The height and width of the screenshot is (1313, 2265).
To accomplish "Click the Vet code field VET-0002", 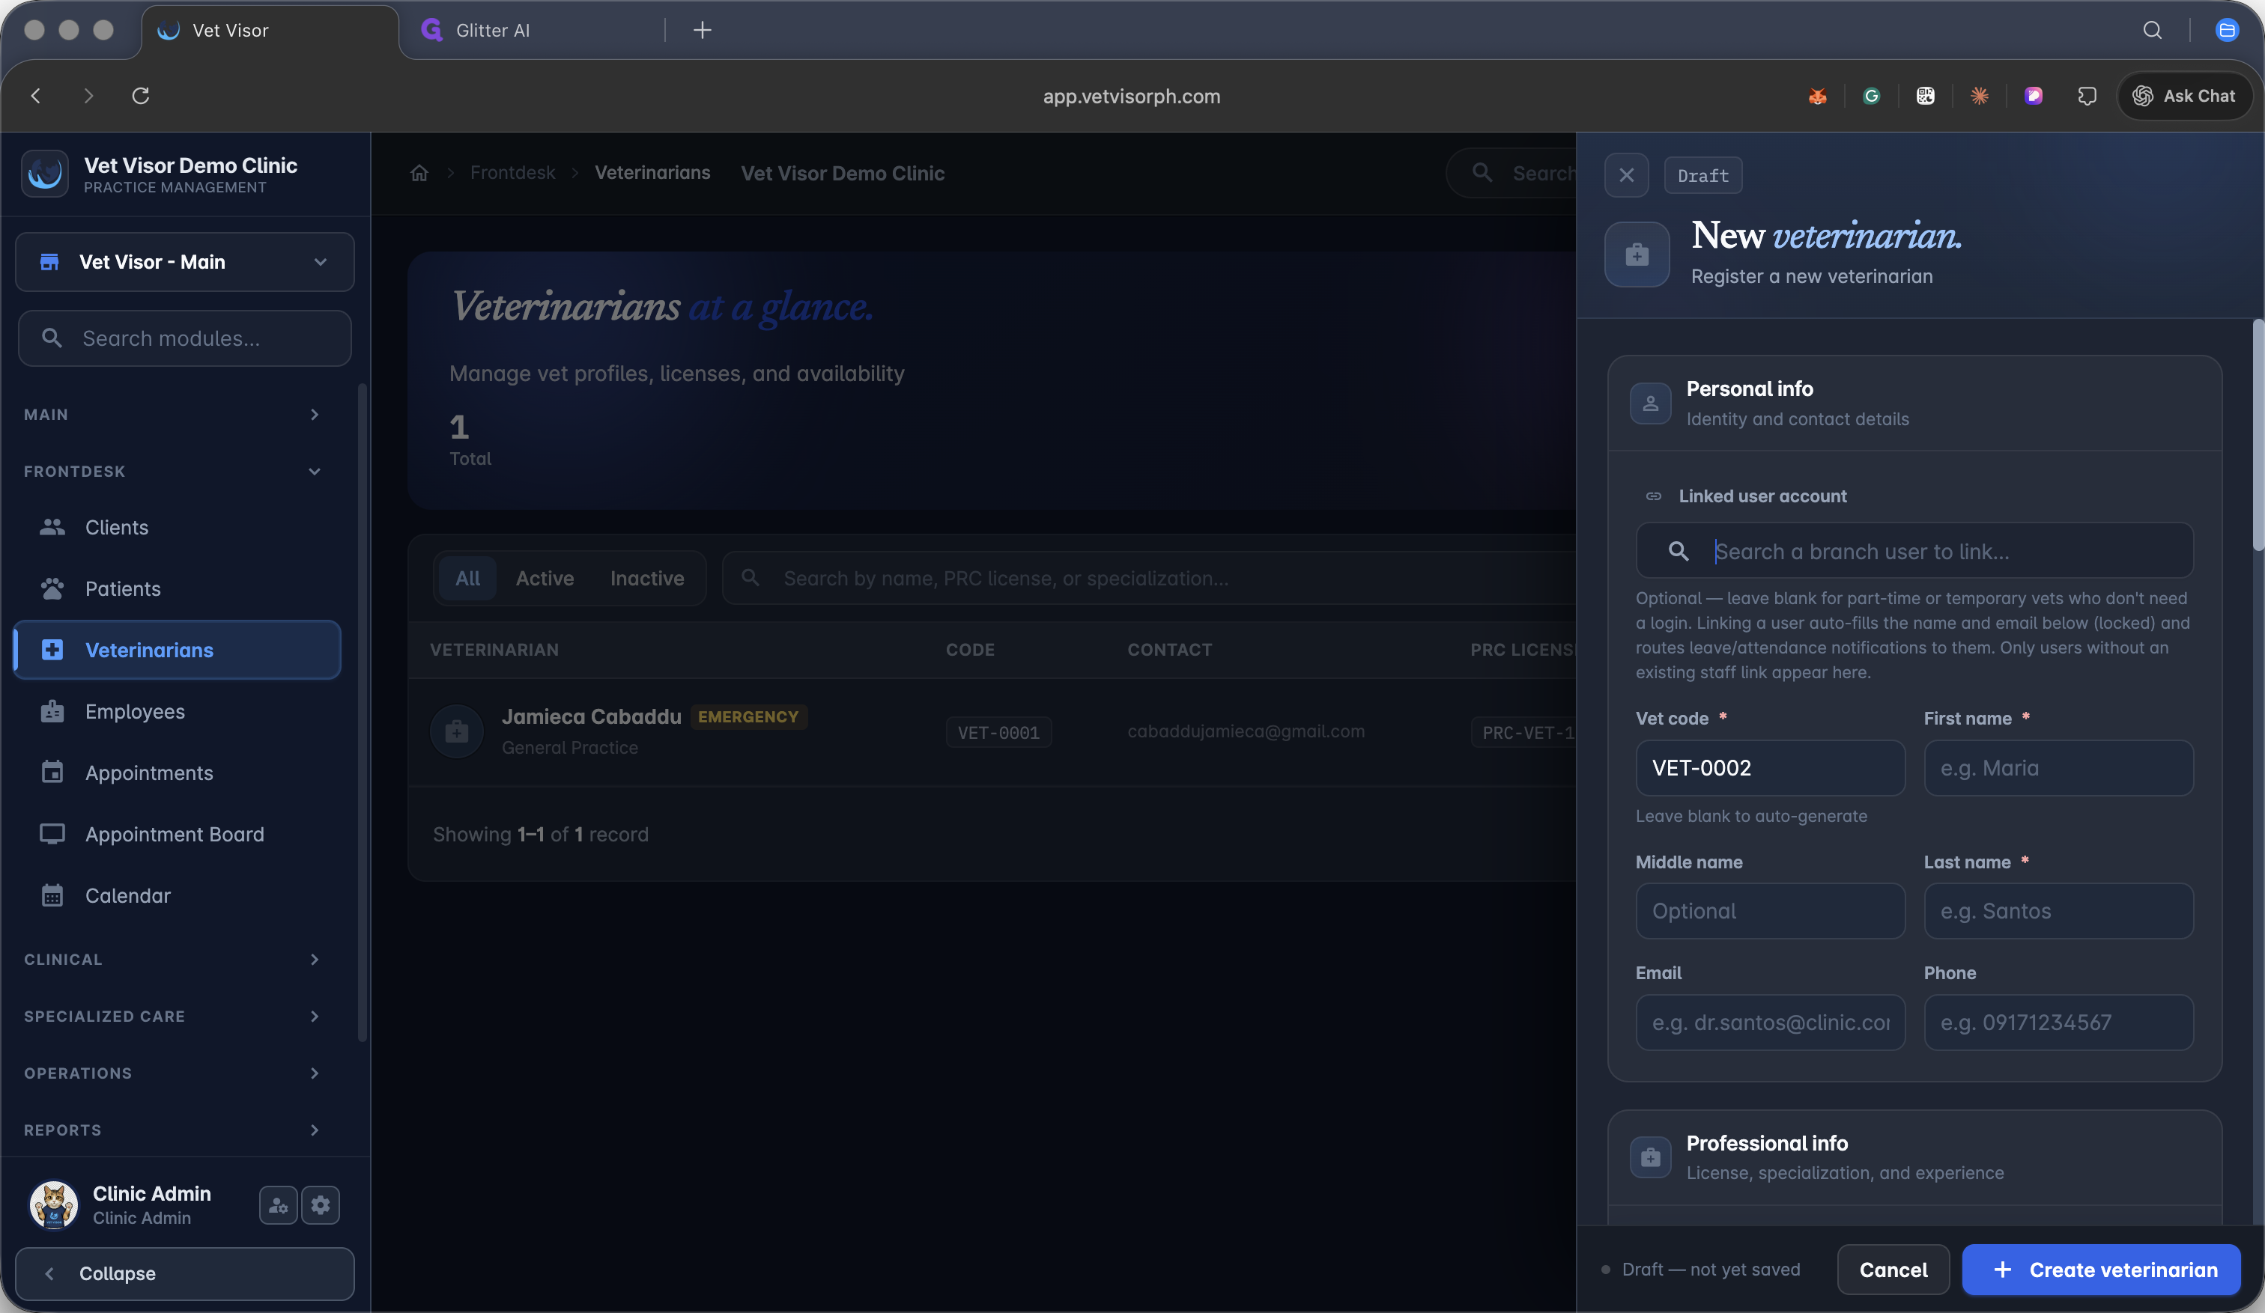I will 1770,768.
